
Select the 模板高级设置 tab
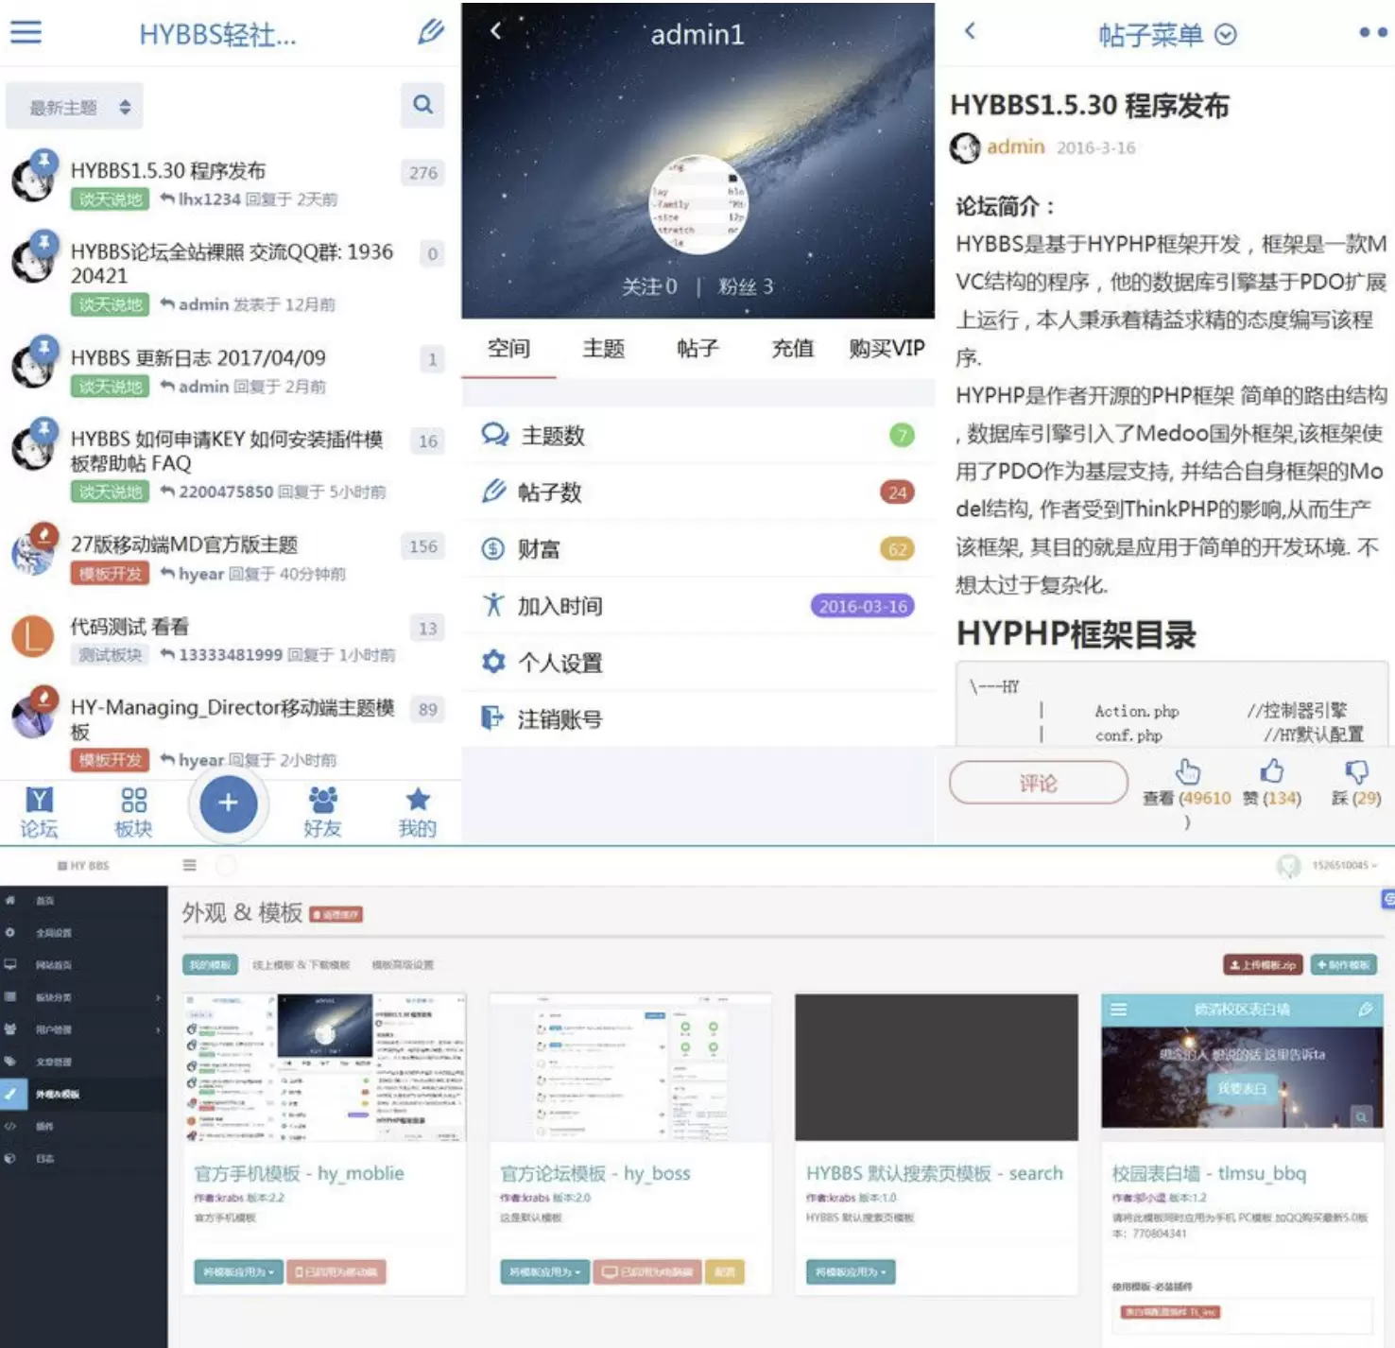tap(403, 965)
